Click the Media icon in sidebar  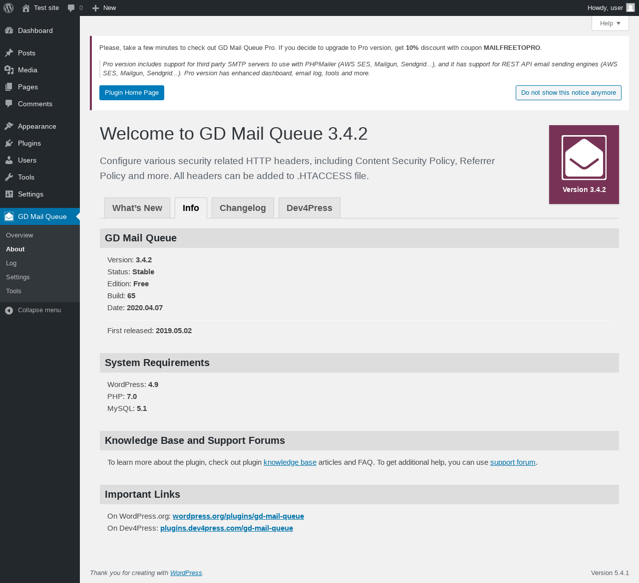pyautogui.click(x=9, y=70)
